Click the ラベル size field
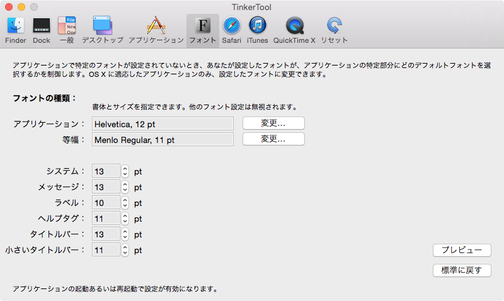Image resolution: width=504 pixels, height=301 pixels. click(x=106, y=202)
